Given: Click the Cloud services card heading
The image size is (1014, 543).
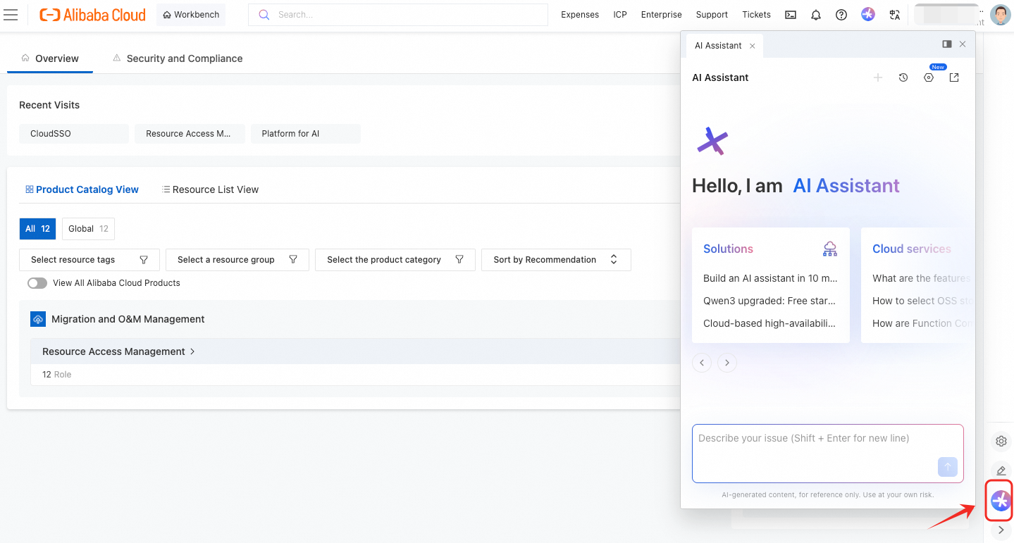Looking at the screenshot, I should coord(912,249).
